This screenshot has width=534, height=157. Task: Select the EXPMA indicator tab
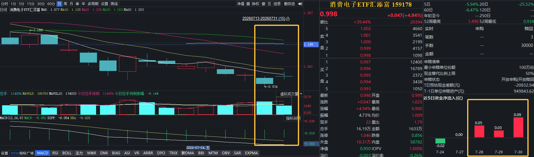pos(251,153)
